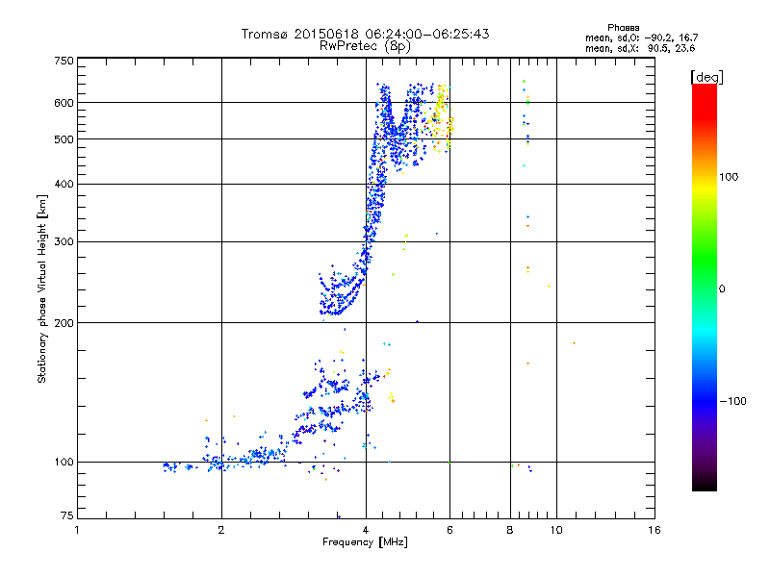Click the plot title 'Tromsø 20150618 06:24:00-06:25:43'

pos(365,34)
